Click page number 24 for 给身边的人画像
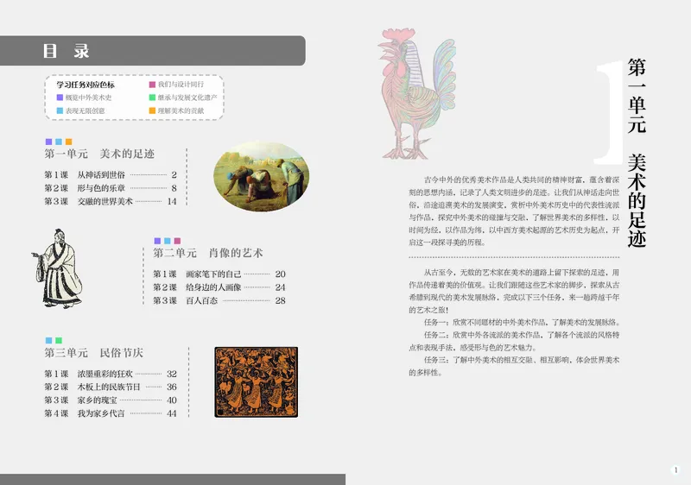 [x=280, y=287]
